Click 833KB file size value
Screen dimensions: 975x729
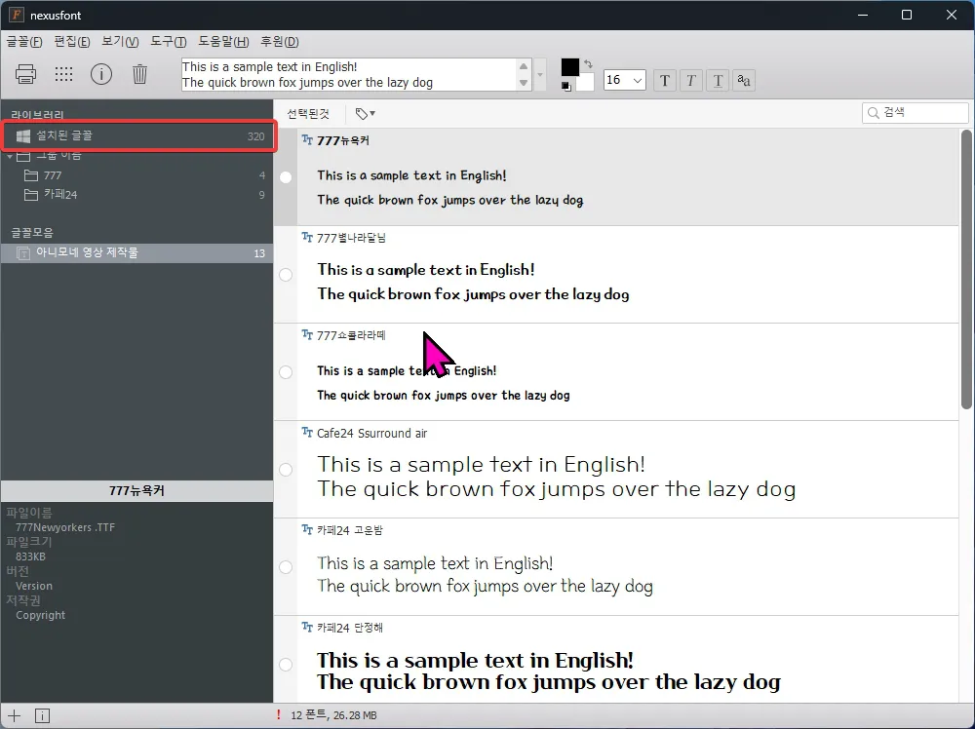click(x=30, y=556)
